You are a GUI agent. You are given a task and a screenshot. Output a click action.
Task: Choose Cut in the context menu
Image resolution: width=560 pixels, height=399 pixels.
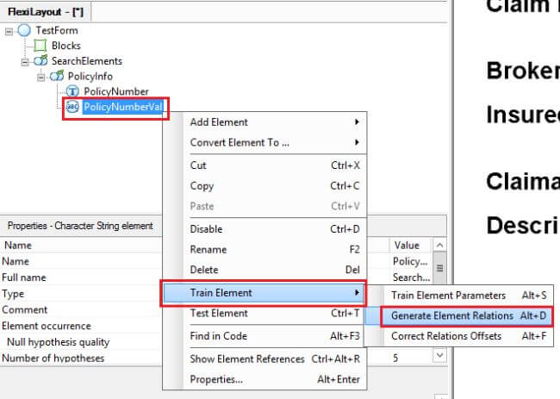pyautogui.click(x=264, y=165)
